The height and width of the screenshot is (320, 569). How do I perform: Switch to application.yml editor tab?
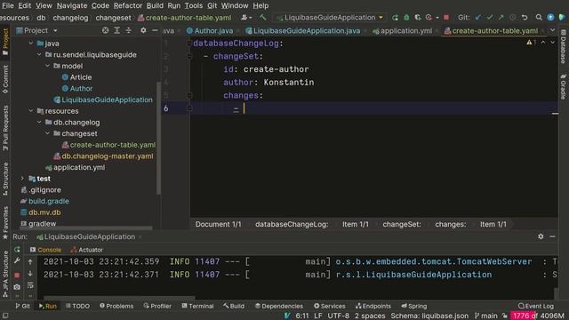click(403, 31)
